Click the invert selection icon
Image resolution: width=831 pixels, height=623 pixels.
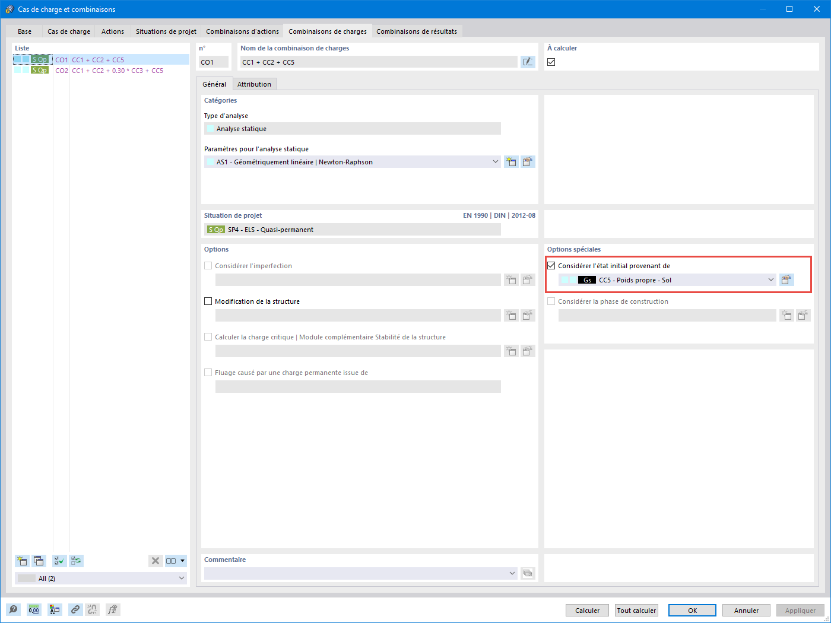[x=76, y=561]
